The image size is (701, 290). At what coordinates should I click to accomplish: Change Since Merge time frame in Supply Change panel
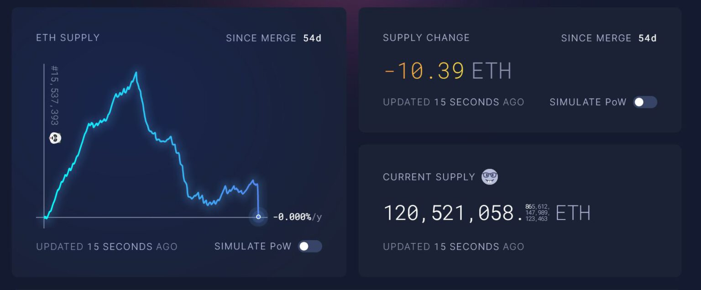(x=609, y=38)
